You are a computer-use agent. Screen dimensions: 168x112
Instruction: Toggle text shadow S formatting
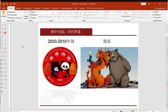click(x=47, y=17)
